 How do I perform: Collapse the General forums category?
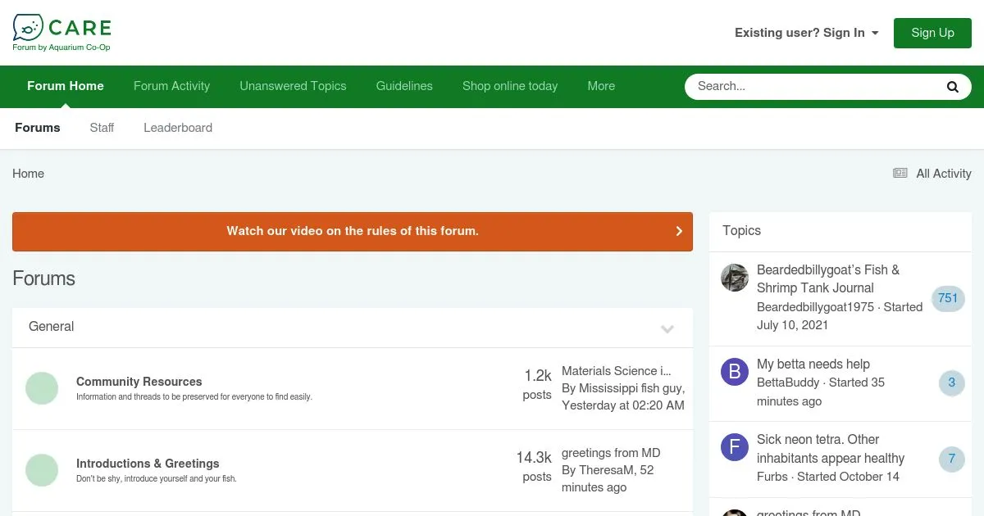click(x=667, y=328)
